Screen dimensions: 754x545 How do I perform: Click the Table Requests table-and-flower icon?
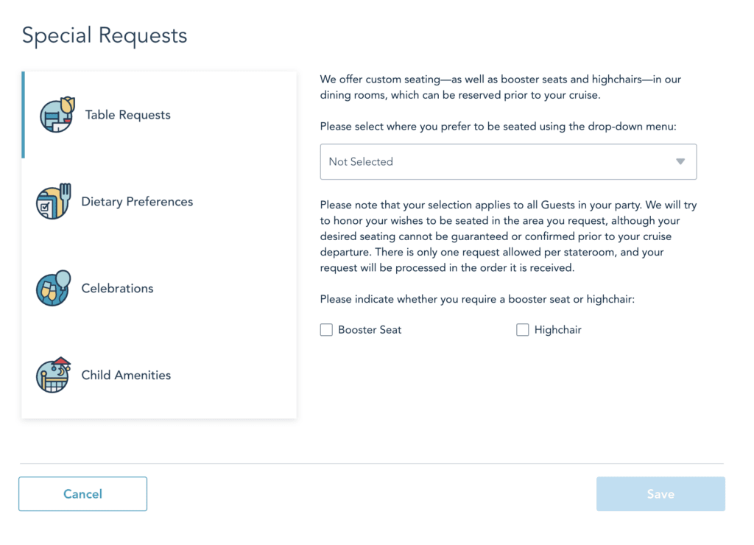57,114
